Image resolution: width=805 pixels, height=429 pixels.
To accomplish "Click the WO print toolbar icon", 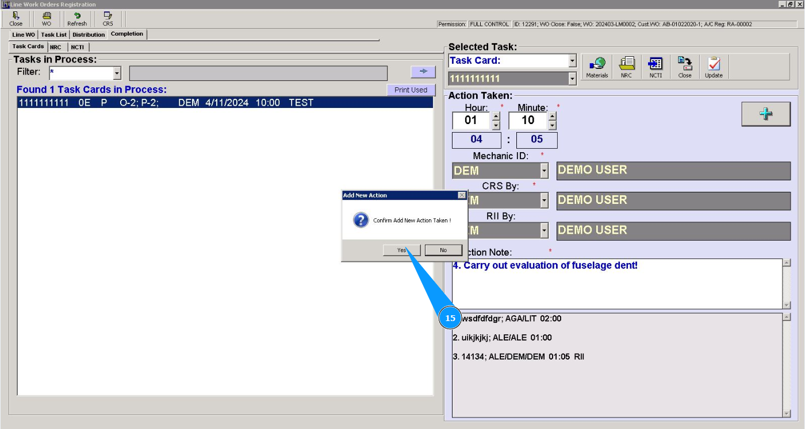I will (47, 19).
